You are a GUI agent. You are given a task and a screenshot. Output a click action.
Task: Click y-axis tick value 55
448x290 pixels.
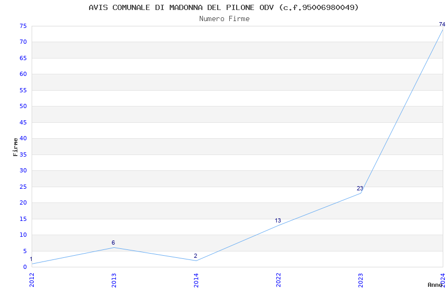click(x=23, y=90)
